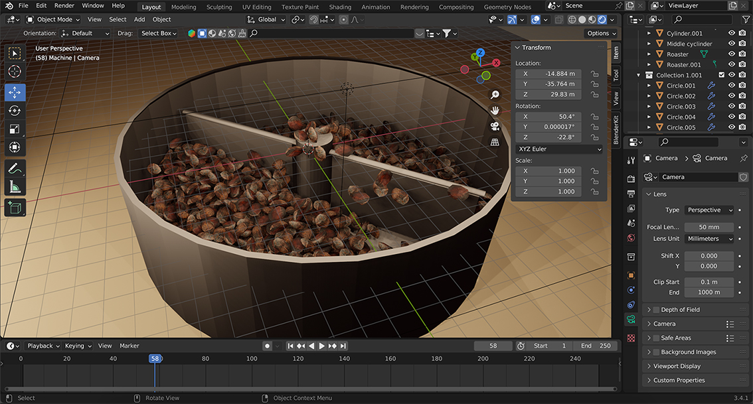Image resolution: width=753 pixels, height=404 pixels.
Task: Expand the Viewport Display panel
Action: 676,366
